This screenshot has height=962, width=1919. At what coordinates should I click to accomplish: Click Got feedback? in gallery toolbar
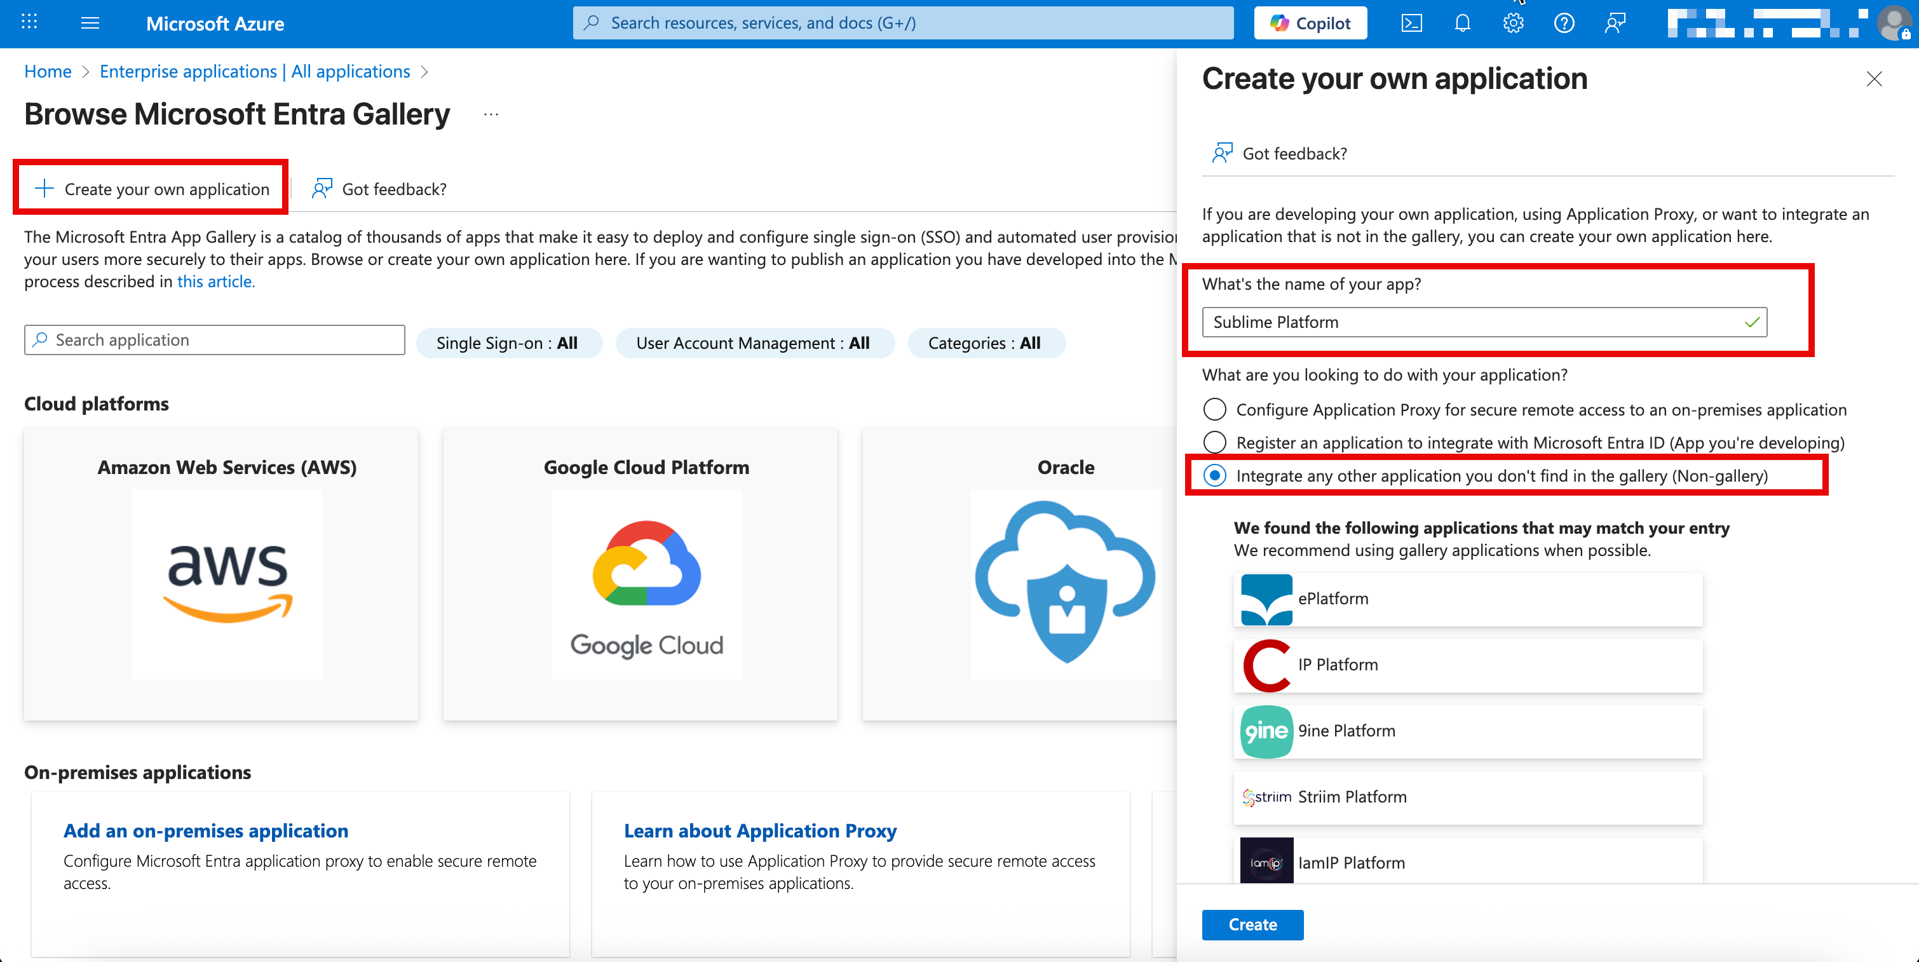click(380, 189)
